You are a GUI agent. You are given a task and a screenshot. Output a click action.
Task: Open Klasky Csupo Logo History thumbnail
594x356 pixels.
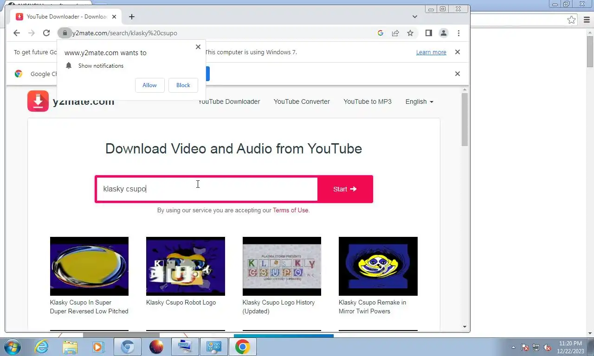point(282,266)
